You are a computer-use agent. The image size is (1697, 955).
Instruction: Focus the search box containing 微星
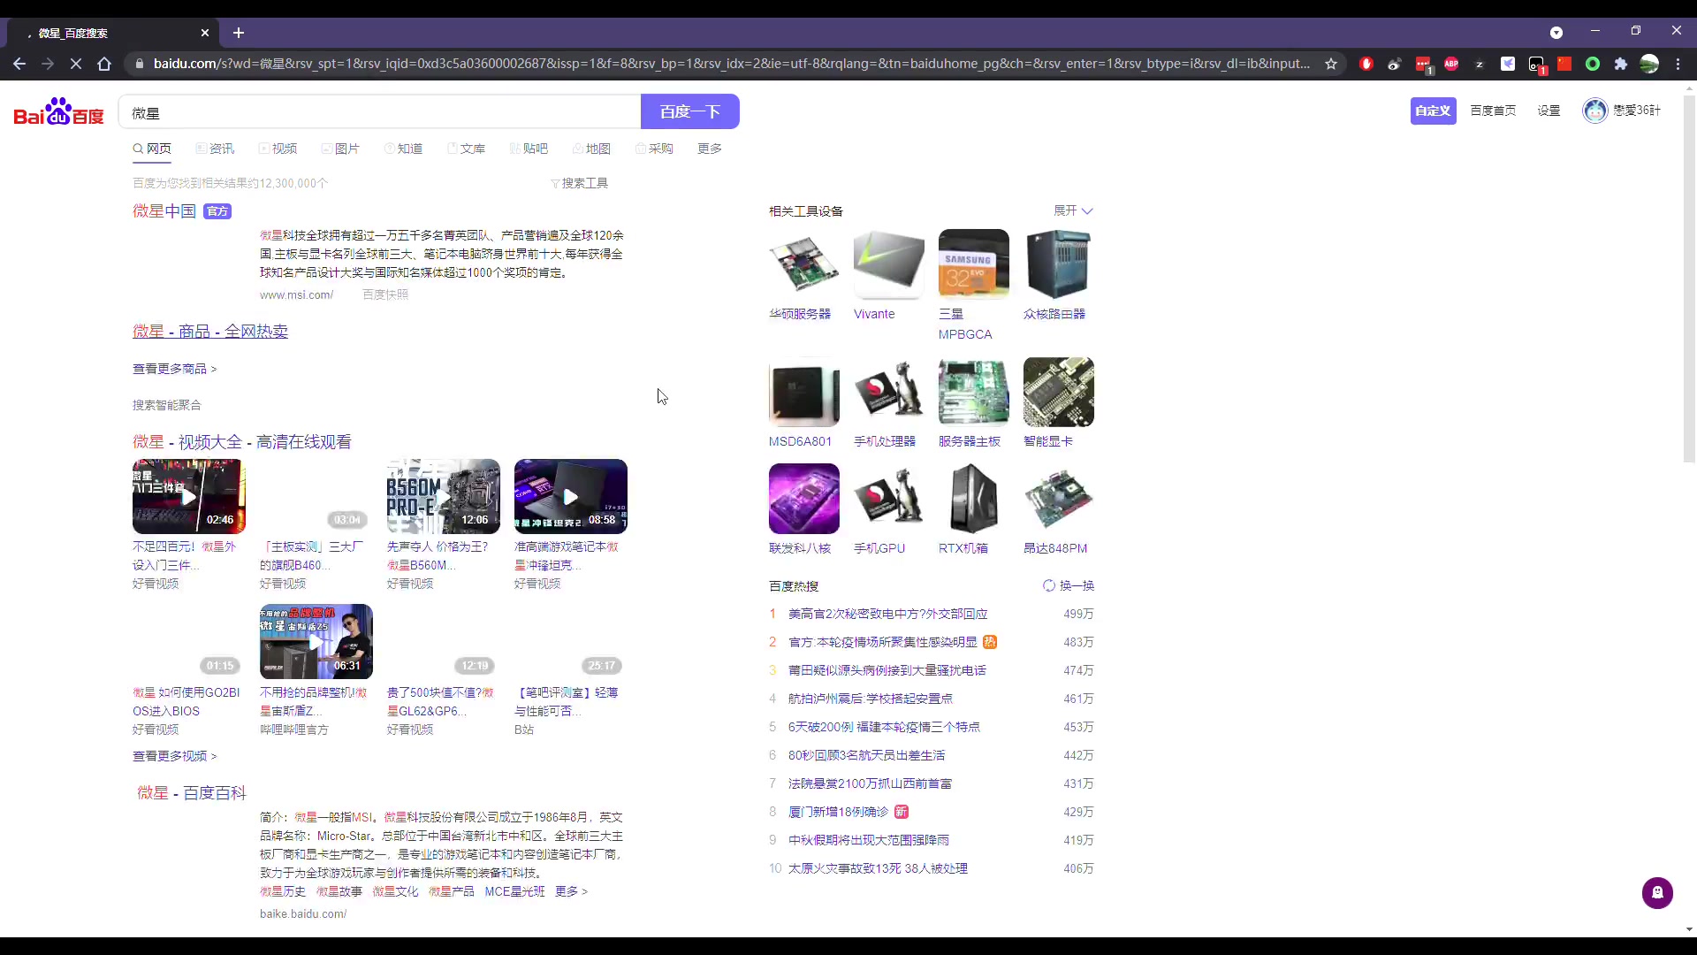pos(380,112)
